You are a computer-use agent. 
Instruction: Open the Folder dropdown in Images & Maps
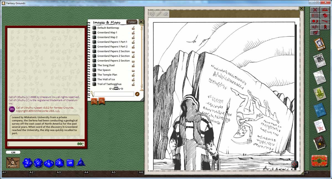pos(132,22)
